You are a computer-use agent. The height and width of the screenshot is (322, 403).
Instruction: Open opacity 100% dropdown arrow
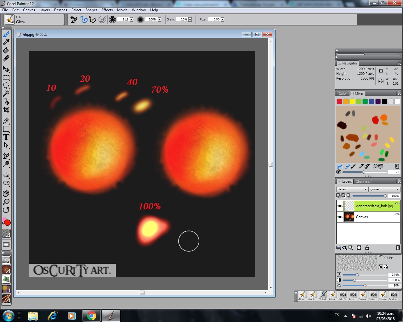pyautogui.click(x=159, y=19)
